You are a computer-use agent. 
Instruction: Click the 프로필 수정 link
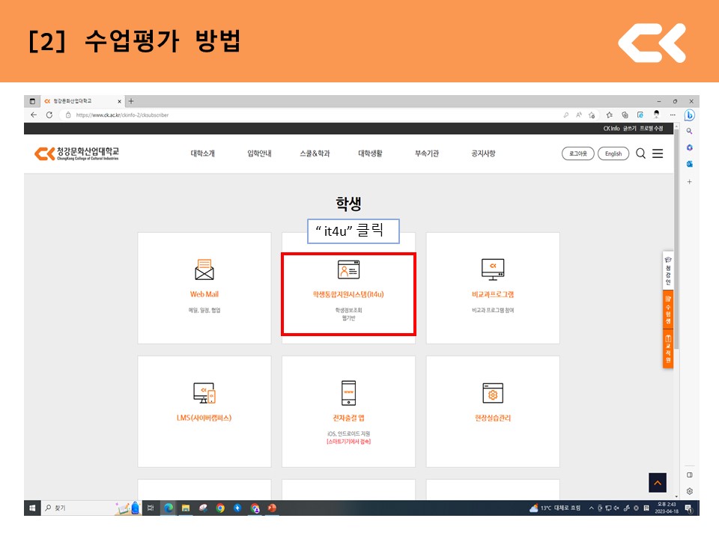[652, 128]
